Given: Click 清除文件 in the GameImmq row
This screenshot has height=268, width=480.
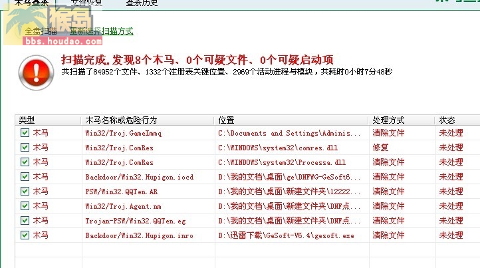Looking at the screenshot, I should pyautogui.click(x=388, y=133).
